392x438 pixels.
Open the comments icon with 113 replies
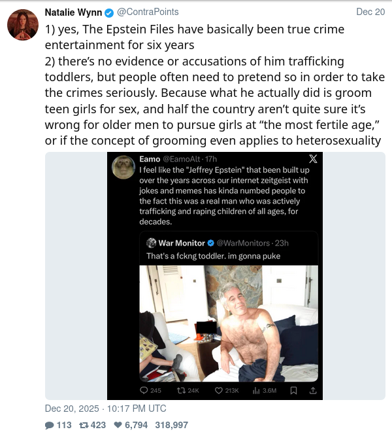tap(50, 425)
